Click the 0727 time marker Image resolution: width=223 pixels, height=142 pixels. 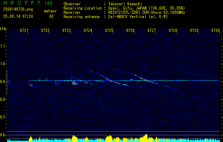(152, 31)
